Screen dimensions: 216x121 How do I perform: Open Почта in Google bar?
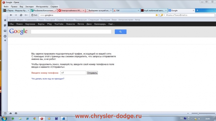[80, 24]
